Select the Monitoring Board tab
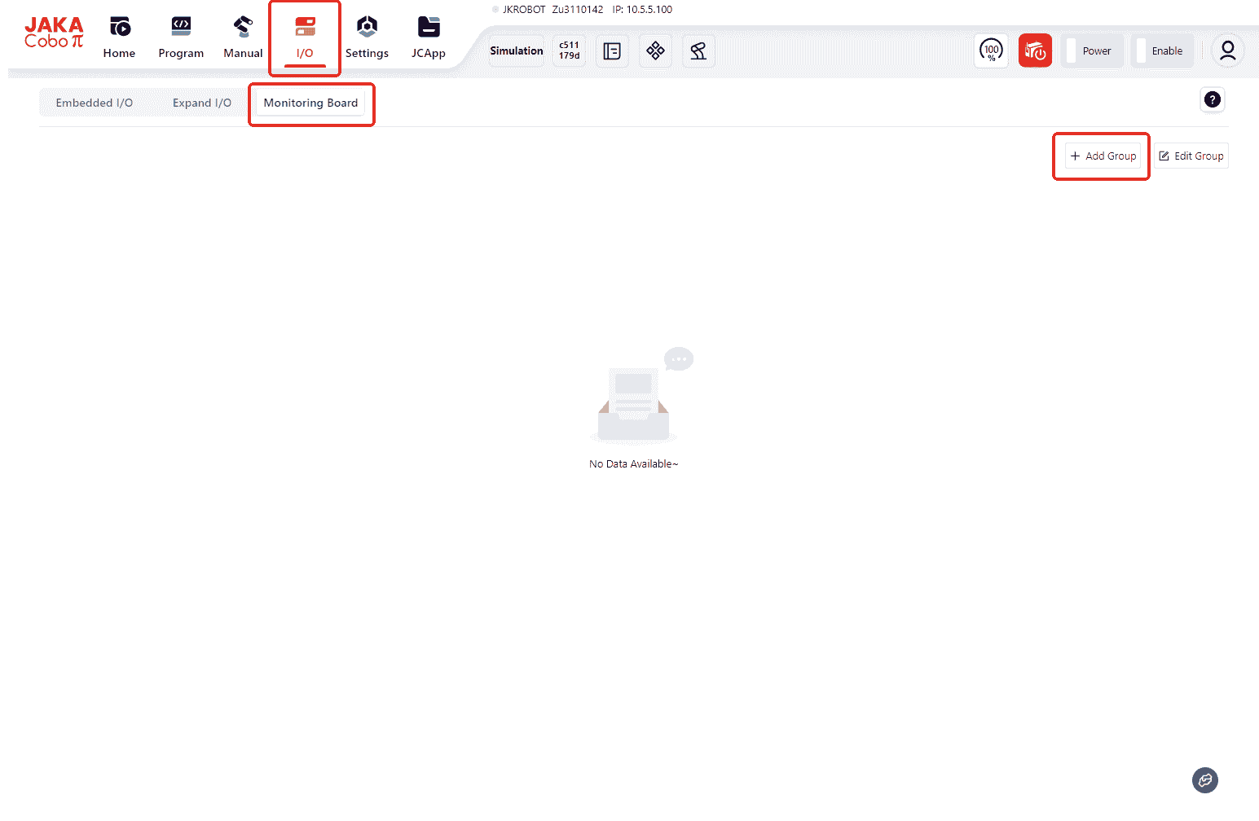Screen dimensions: 1259x821 [310, 103]
